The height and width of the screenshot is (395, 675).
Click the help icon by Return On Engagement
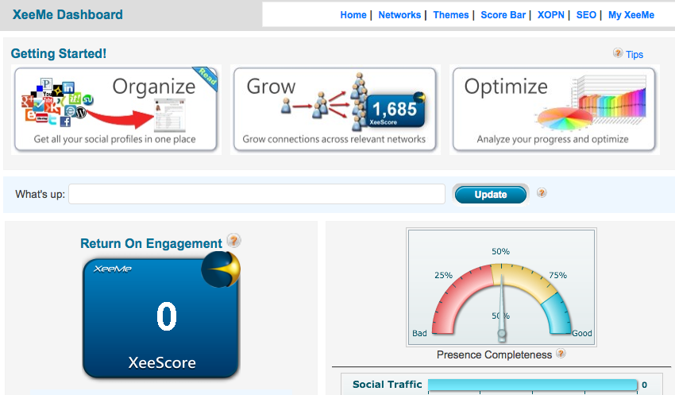[x=233, y=240]
